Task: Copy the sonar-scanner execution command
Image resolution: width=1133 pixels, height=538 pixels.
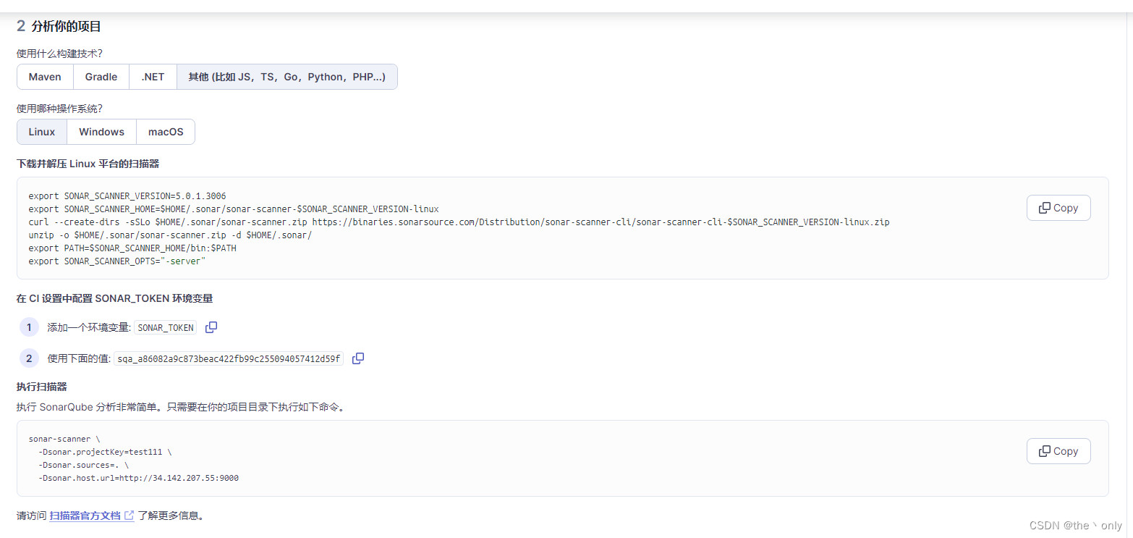Action: 1058,451
